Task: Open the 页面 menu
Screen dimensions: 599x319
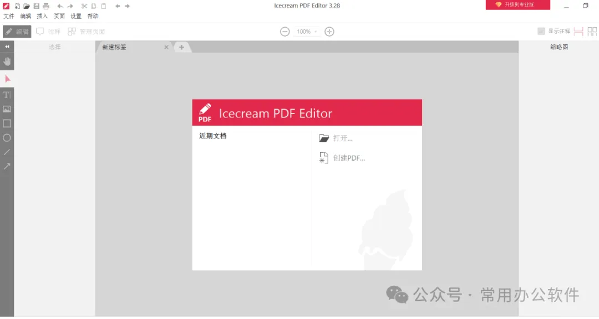Action: click(x=59, y=16)
